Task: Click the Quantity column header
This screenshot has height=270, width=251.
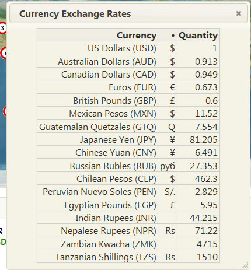Action: click(198, 35)
